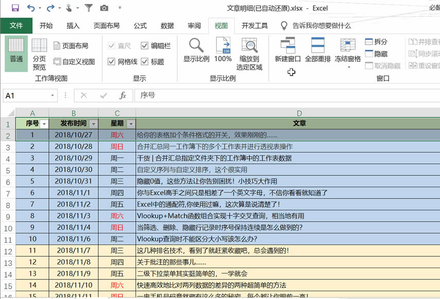440x299 pixels.
Task: Open the filter dropdown for 星期 column
Action: click(131, 124)
